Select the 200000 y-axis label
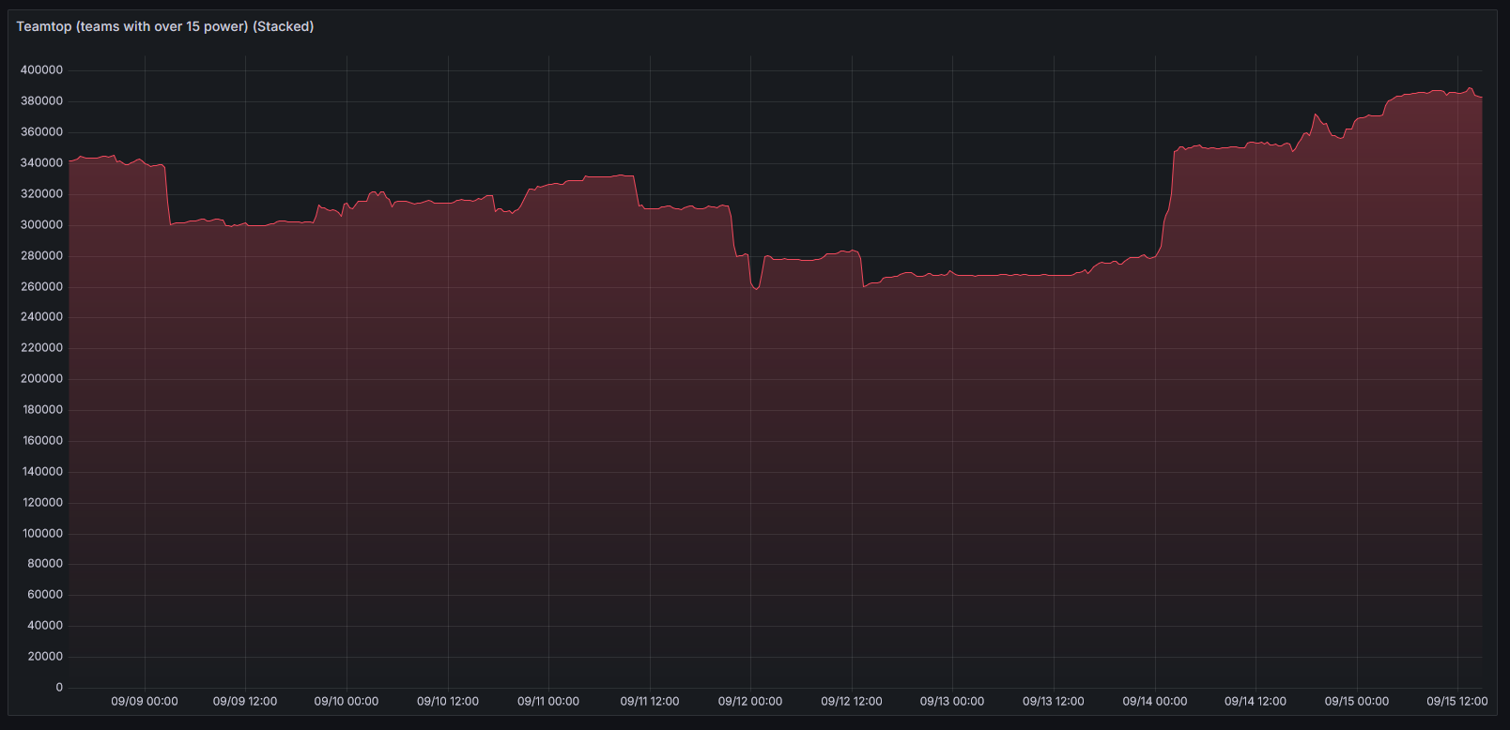 pyautogui.click(x=41, y=378)
